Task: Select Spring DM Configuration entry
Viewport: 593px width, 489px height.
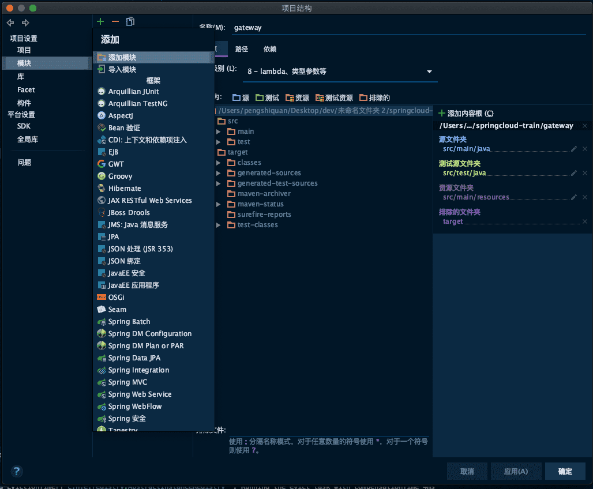Action: coord(153,333)
